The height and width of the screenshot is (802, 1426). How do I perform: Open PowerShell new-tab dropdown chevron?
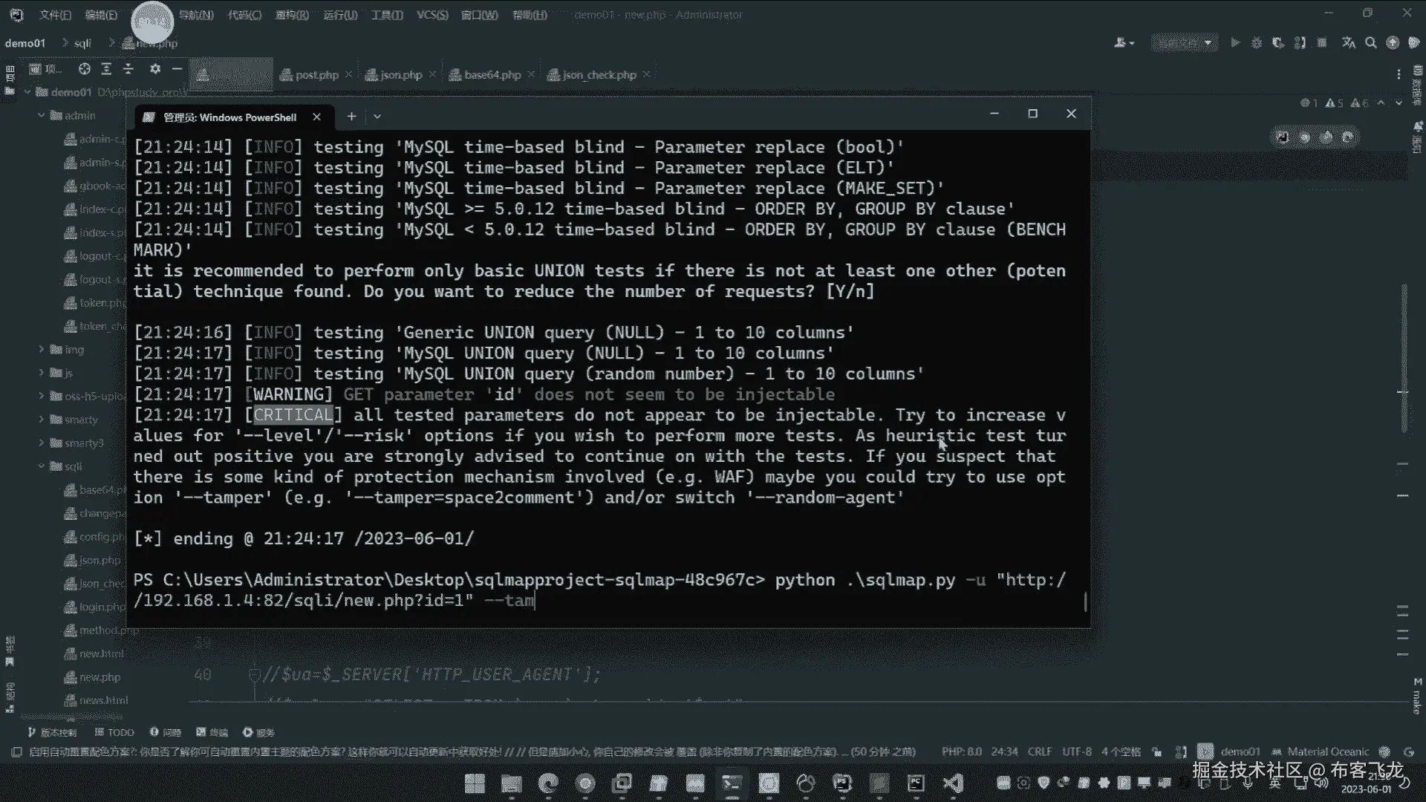(x=377, y=117)
